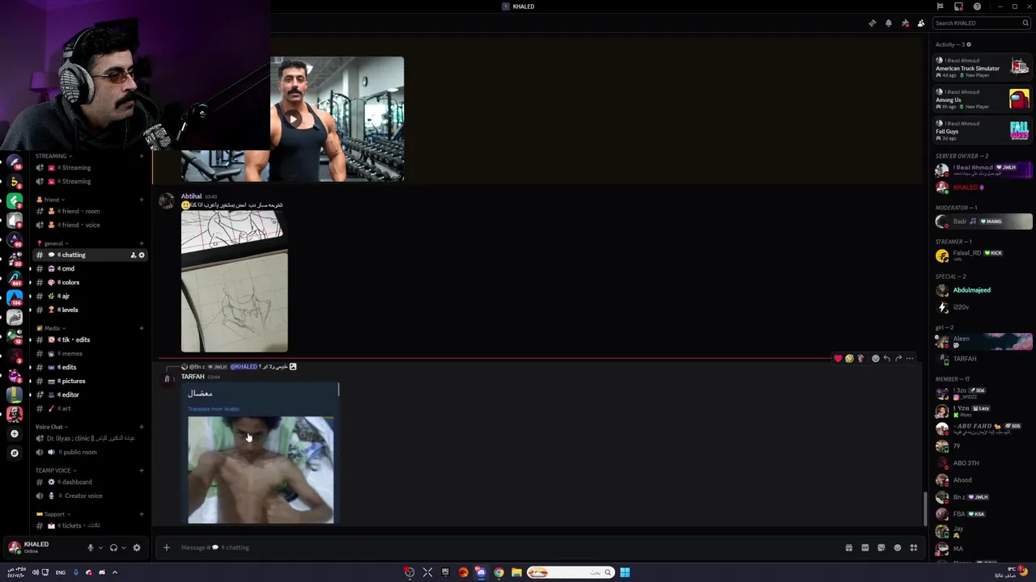This screenshot has height=582, width=1036.
Task: Open Faisal_RD member entry
Action: point(983,255)
